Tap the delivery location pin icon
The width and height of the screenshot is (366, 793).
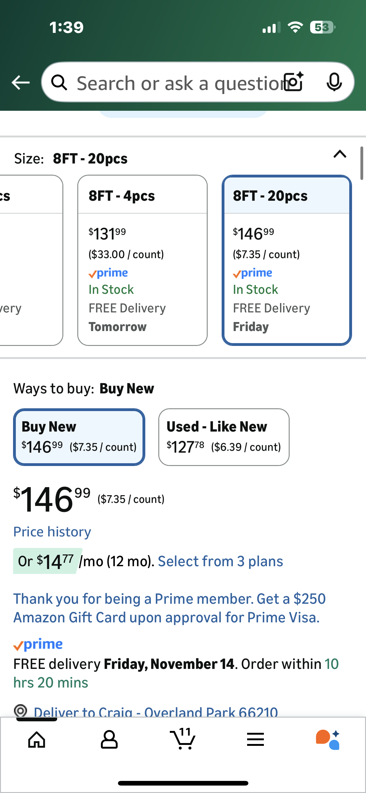coord(20,710)
